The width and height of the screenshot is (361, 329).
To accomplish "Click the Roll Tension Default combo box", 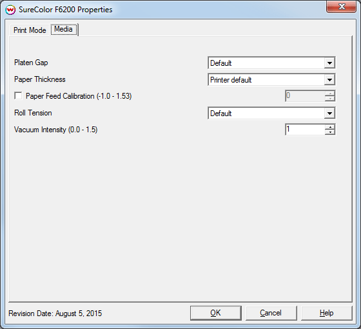I will pos(271,113).
